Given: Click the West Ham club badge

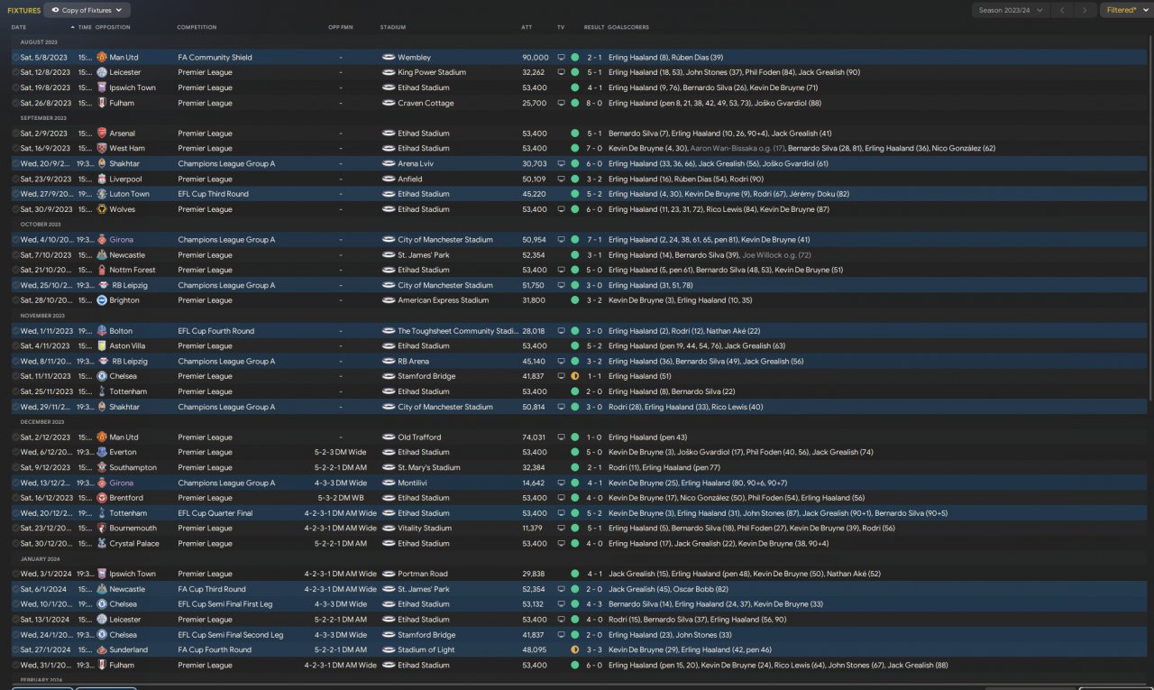Looking at the screenshot, I should pos(102,149).
